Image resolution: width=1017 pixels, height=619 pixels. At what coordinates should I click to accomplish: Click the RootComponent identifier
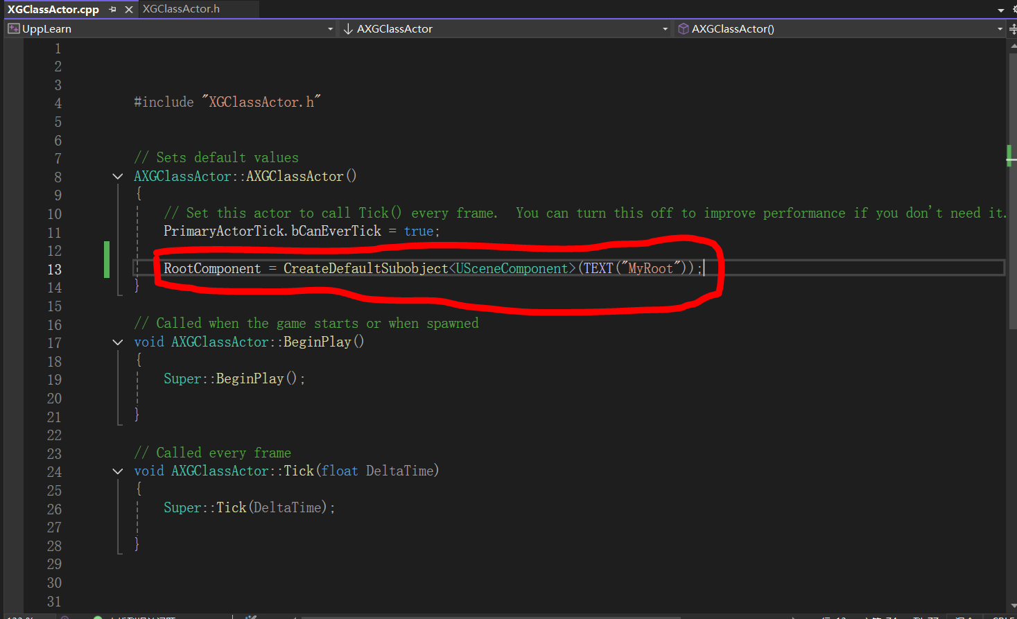[212, 269]
